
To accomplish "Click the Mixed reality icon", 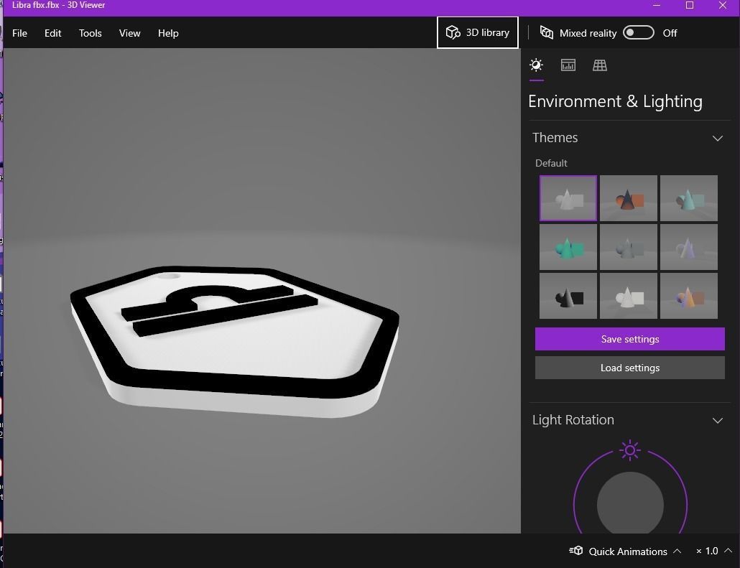I will coord(547,32).
